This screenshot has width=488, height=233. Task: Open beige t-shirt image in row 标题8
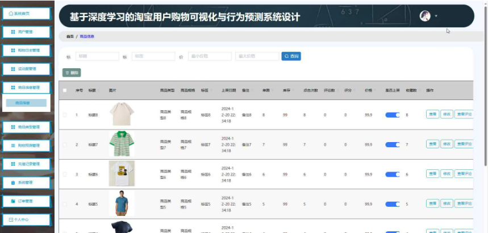click(122, 114)
